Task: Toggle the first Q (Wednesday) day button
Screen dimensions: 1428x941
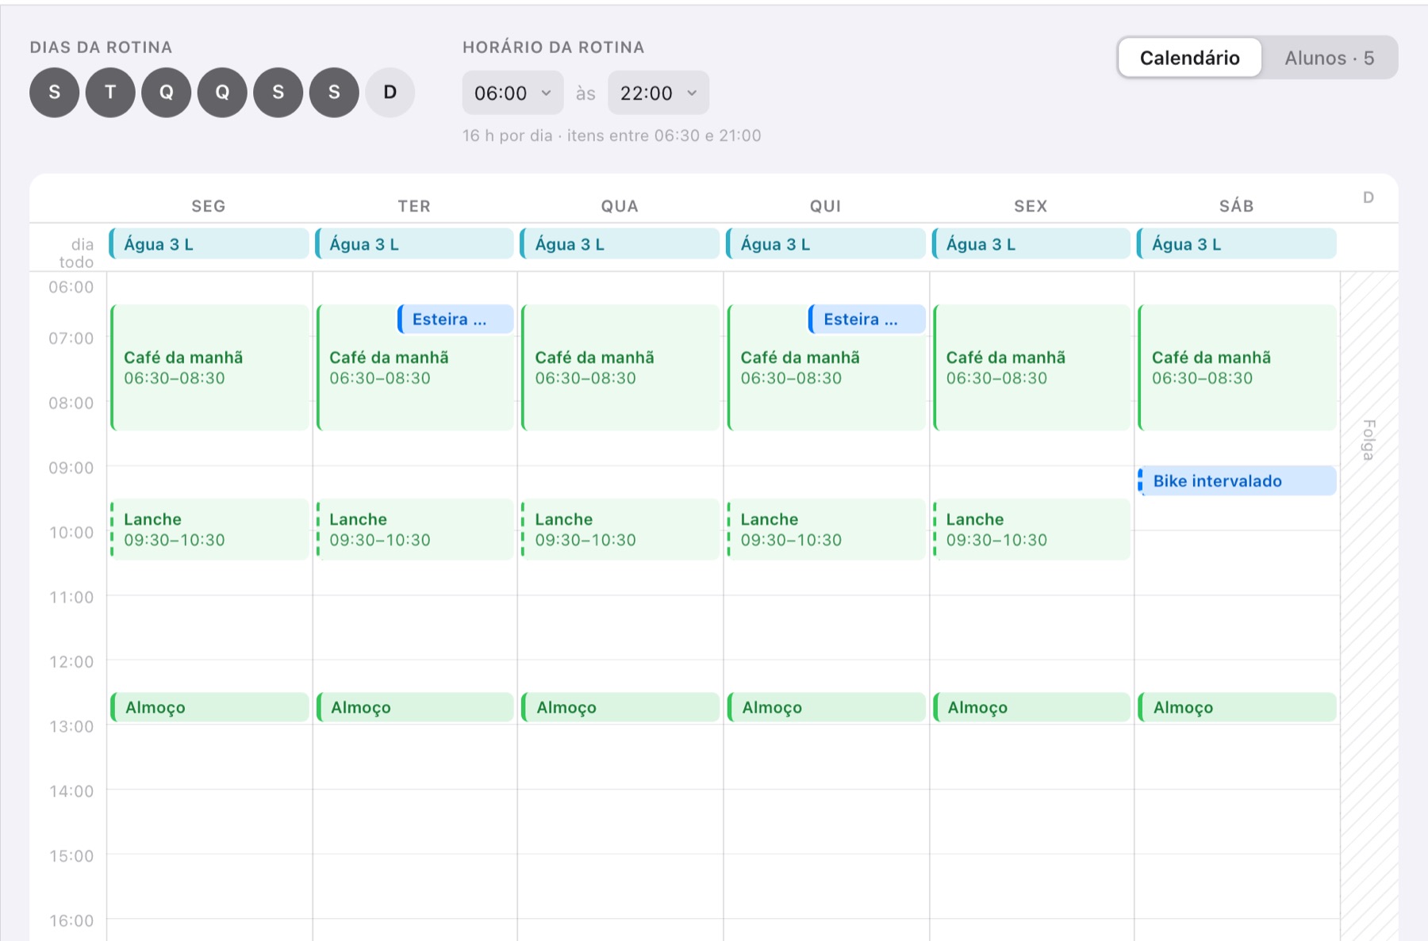Action: pyautogui.click(x=167, y=93)
